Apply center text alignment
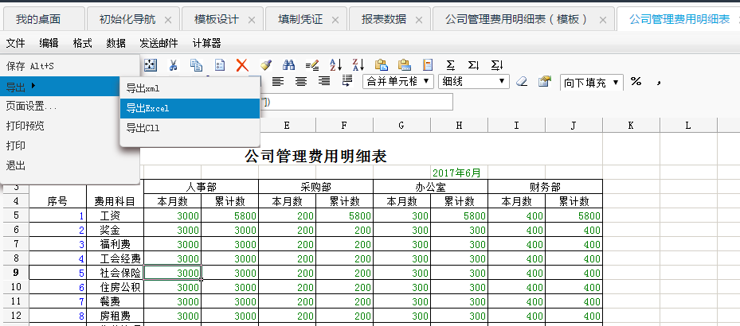 [x=301, y=81]
